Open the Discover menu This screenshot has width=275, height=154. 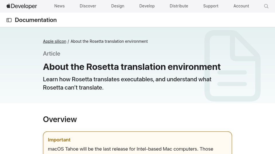tap(88, 6)
